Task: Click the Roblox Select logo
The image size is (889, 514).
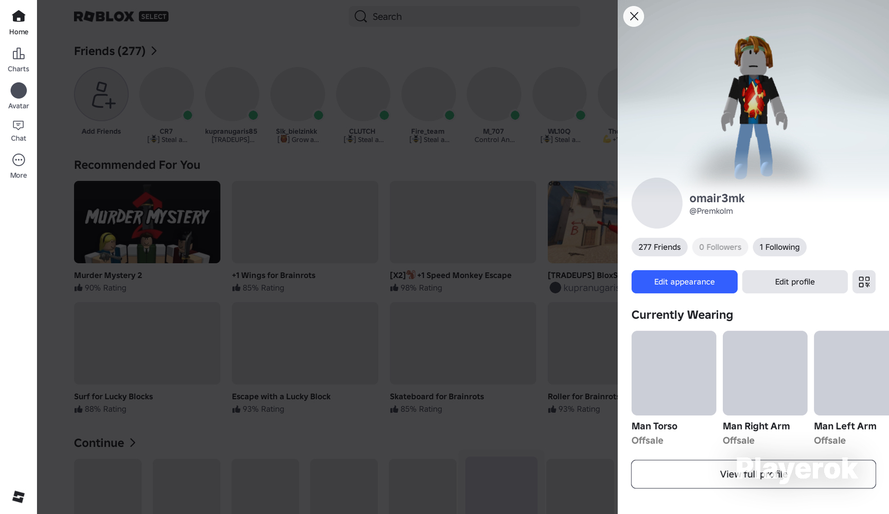Action: (121, 16)
